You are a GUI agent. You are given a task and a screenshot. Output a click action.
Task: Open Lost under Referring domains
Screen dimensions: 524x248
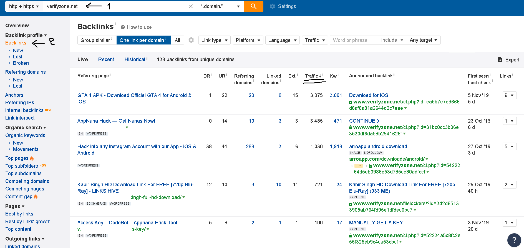(18, 86)
